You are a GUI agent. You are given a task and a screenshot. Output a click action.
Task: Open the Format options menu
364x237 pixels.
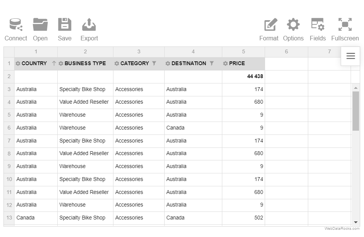269,30
